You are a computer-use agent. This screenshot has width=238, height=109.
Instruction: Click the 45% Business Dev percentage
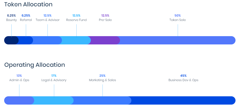tap(183, 76)
